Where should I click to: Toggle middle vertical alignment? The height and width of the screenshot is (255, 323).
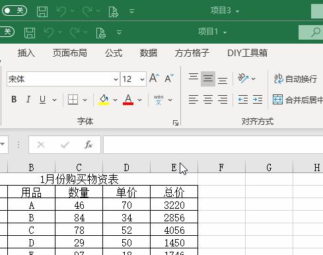(x=208, y=79)
